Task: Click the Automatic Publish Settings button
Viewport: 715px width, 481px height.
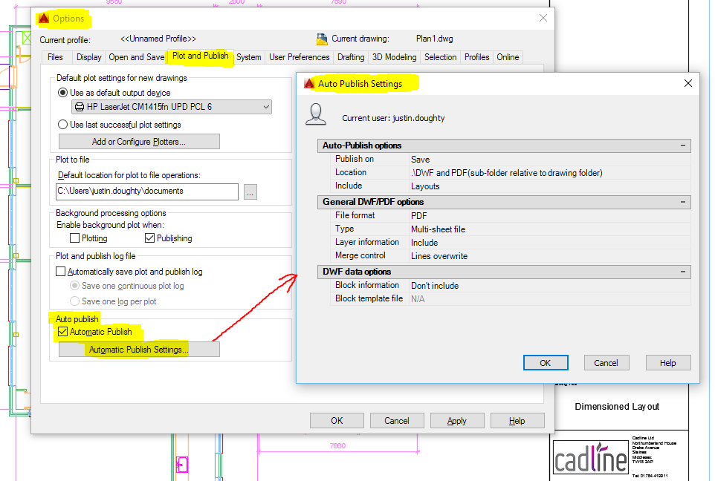Action: [x=139, y=350]
